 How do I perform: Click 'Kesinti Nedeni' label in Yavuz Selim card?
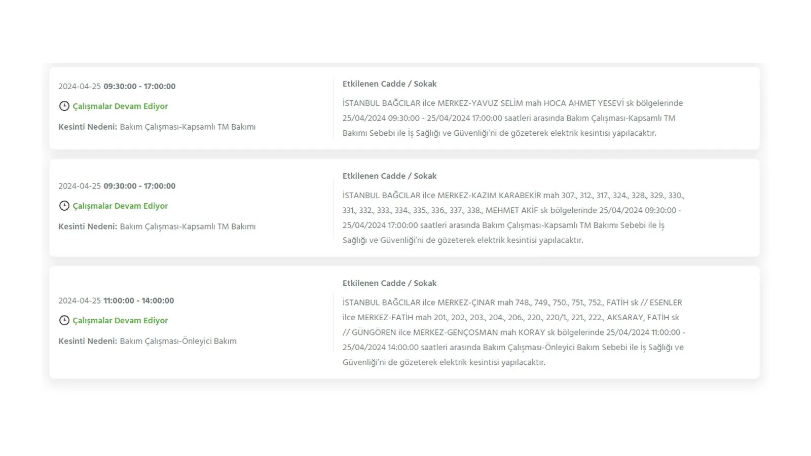click(x=88, y=127)
